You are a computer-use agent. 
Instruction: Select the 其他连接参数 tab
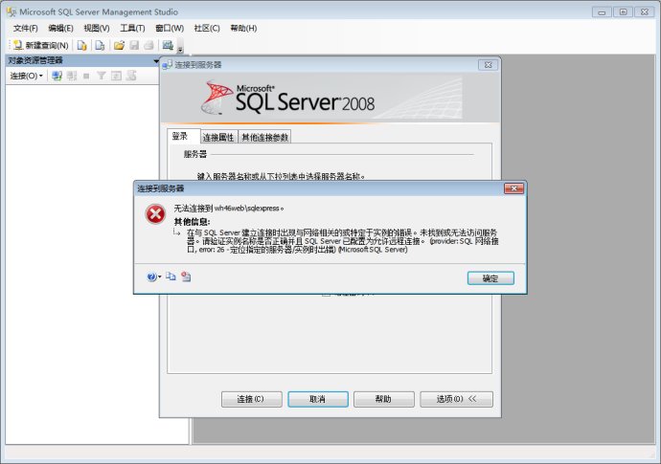pos(264,137)
